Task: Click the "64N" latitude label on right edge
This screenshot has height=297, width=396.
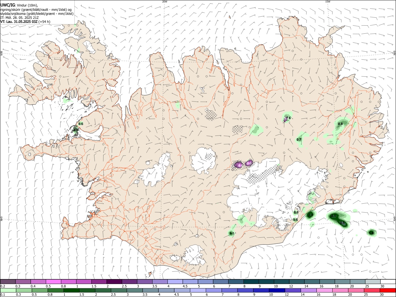Action: [x=394, y=218]
